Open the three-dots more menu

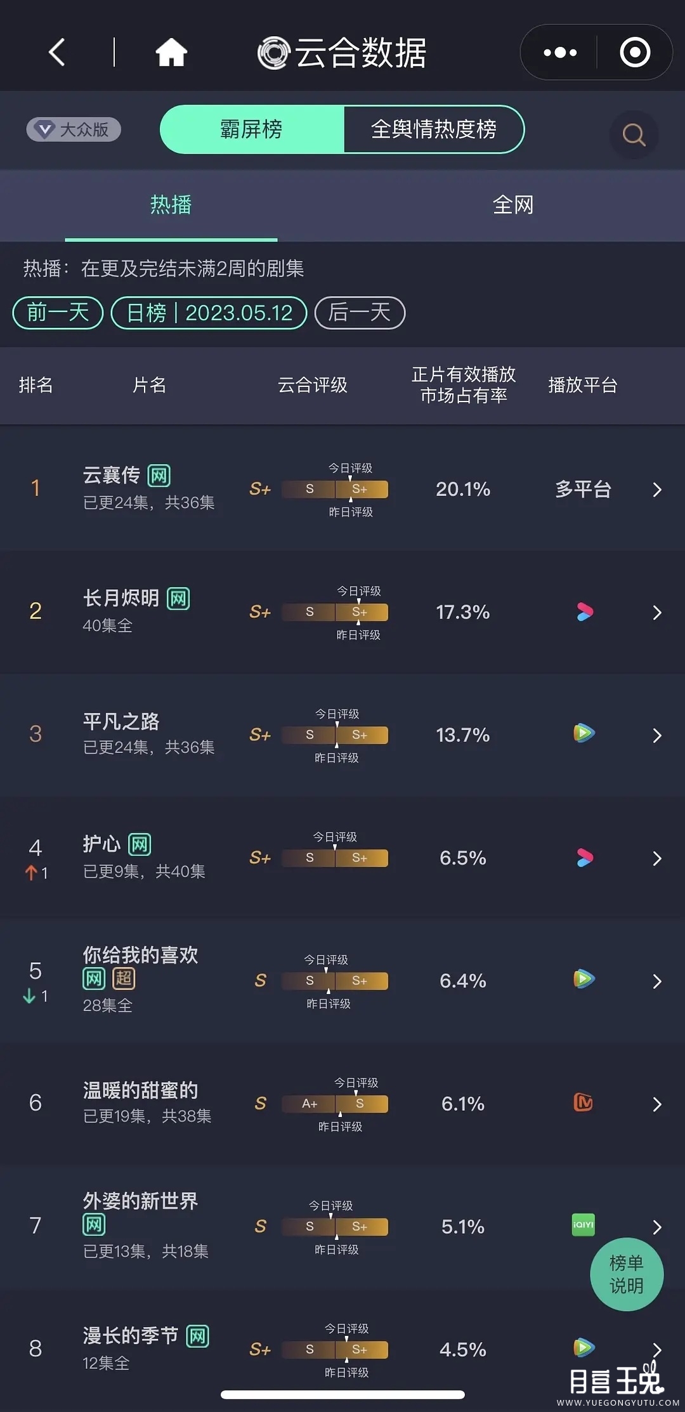click(x=560, y=52)
